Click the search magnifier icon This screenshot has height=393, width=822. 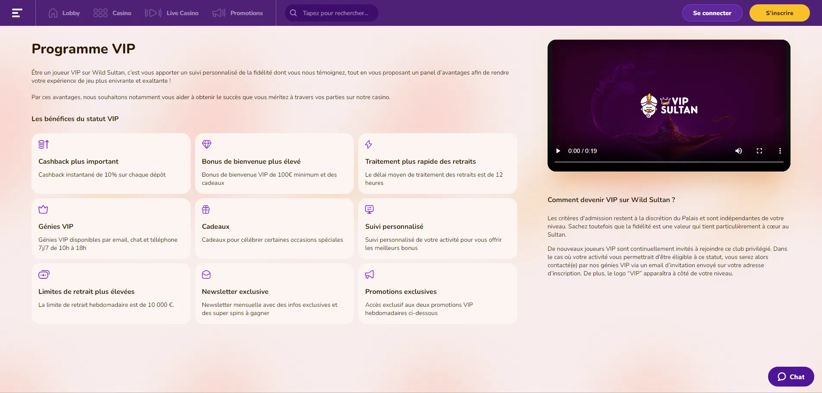pyautogui.click(x=293, y=13)
